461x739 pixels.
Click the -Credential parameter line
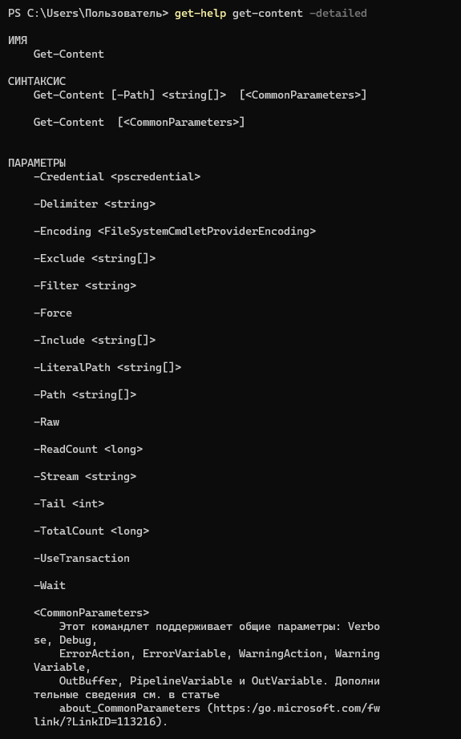117,177
